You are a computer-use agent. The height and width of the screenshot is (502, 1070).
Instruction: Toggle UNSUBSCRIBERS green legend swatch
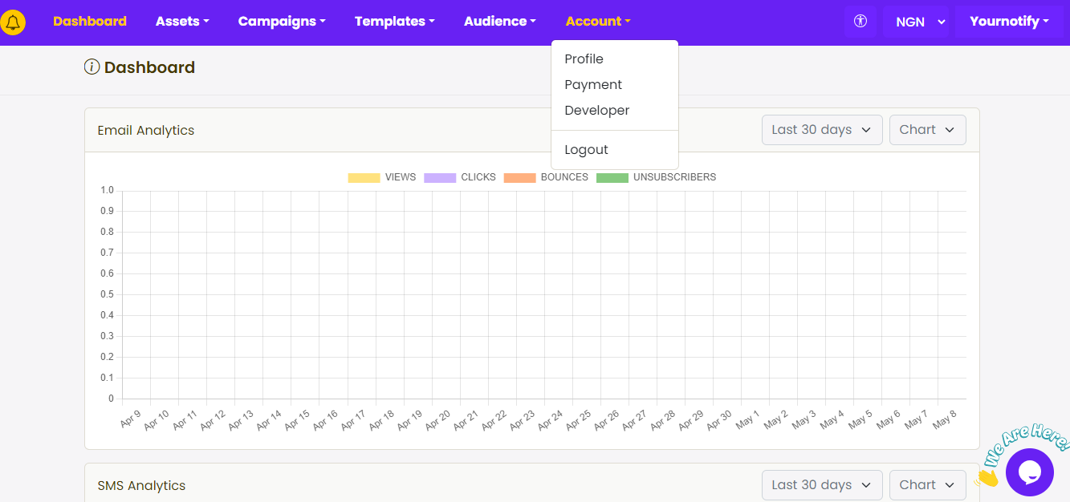(x=612, y=177)
